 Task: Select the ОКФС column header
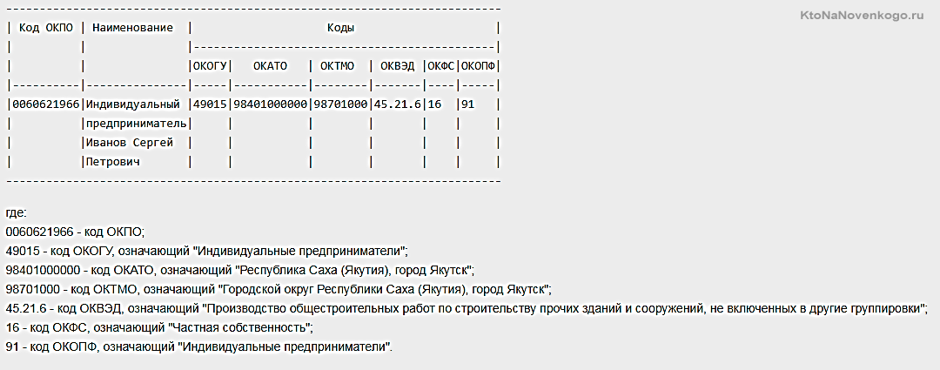[440, 66]
